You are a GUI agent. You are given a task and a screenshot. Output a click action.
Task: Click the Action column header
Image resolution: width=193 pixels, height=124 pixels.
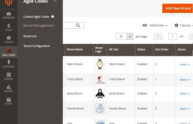184,50
